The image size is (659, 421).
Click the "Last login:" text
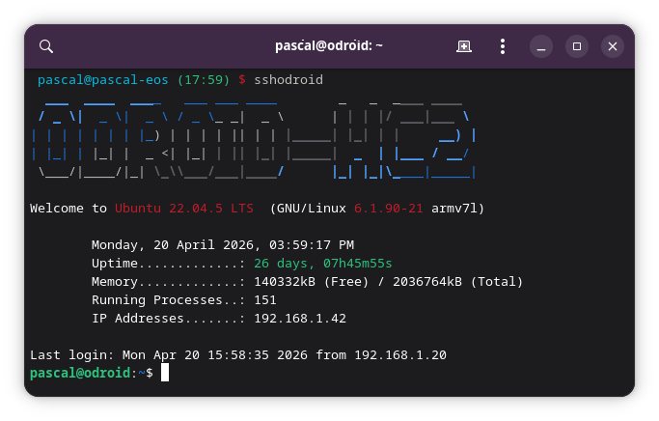(71, 355)
